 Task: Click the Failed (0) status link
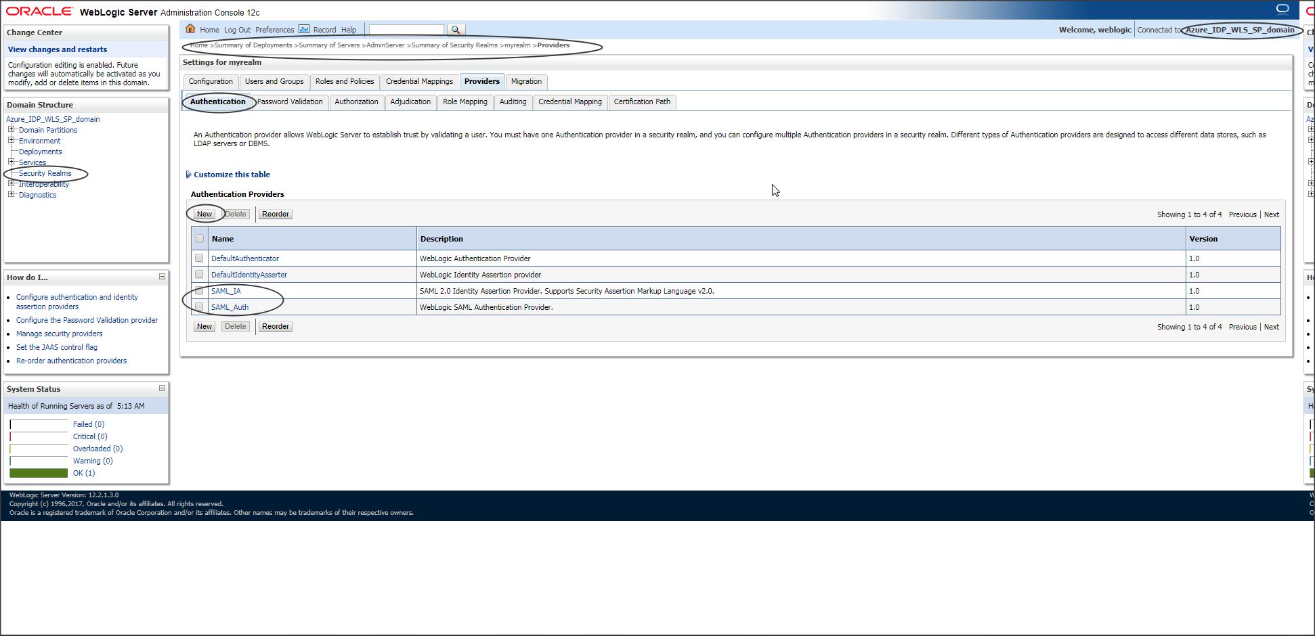tap(89, 424)
